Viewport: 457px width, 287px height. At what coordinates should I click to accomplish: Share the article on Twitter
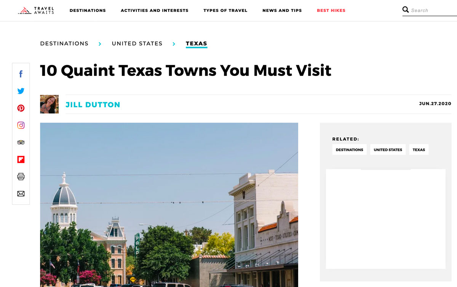(x=21, y=91)
